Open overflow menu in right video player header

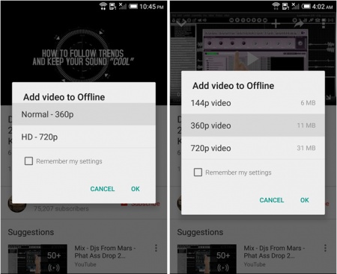324,24
